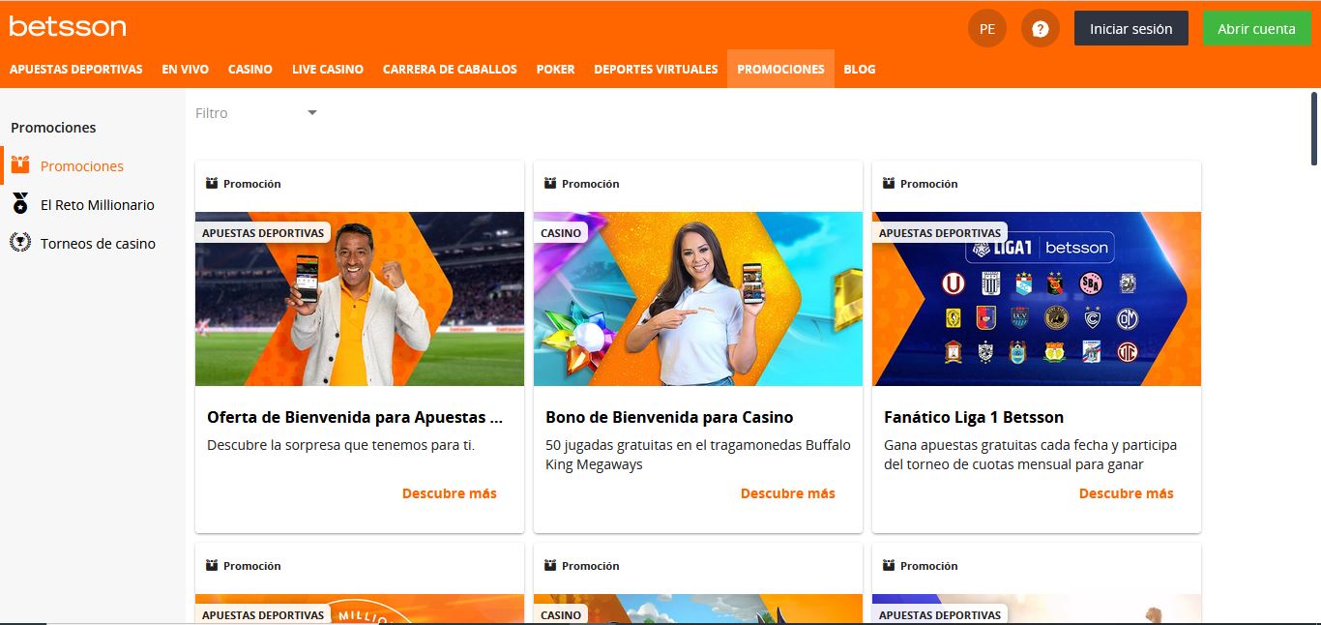Go to Carrera de Caballos
The height and width of the screenshot is (625, 1321).
(450, 69)
